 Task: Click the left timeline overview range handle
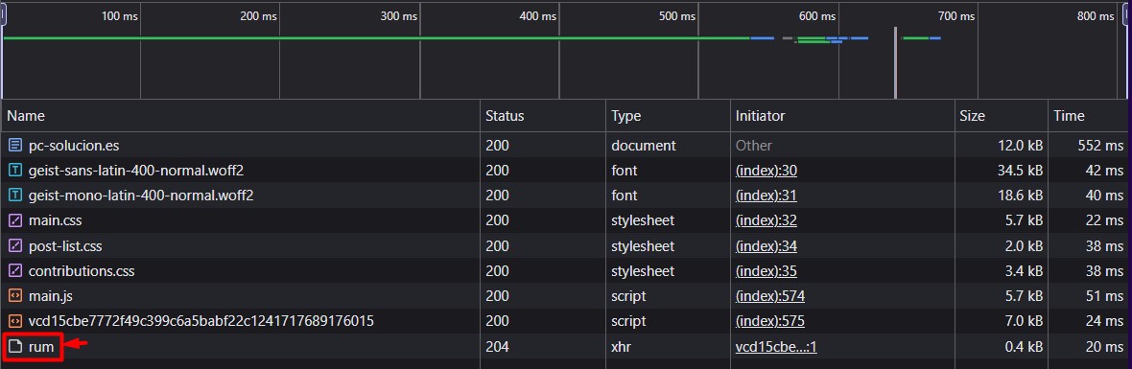3,13
